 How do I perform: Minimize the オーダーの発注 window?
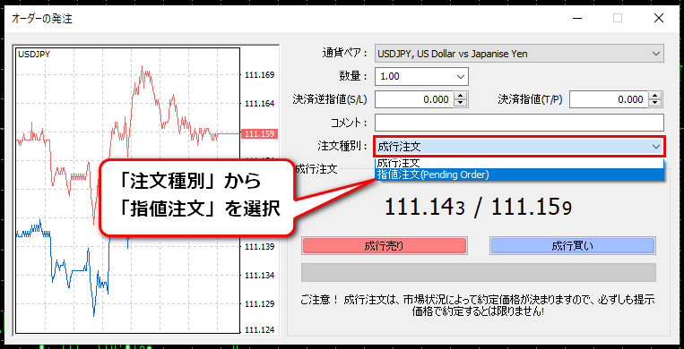(576, 18)
